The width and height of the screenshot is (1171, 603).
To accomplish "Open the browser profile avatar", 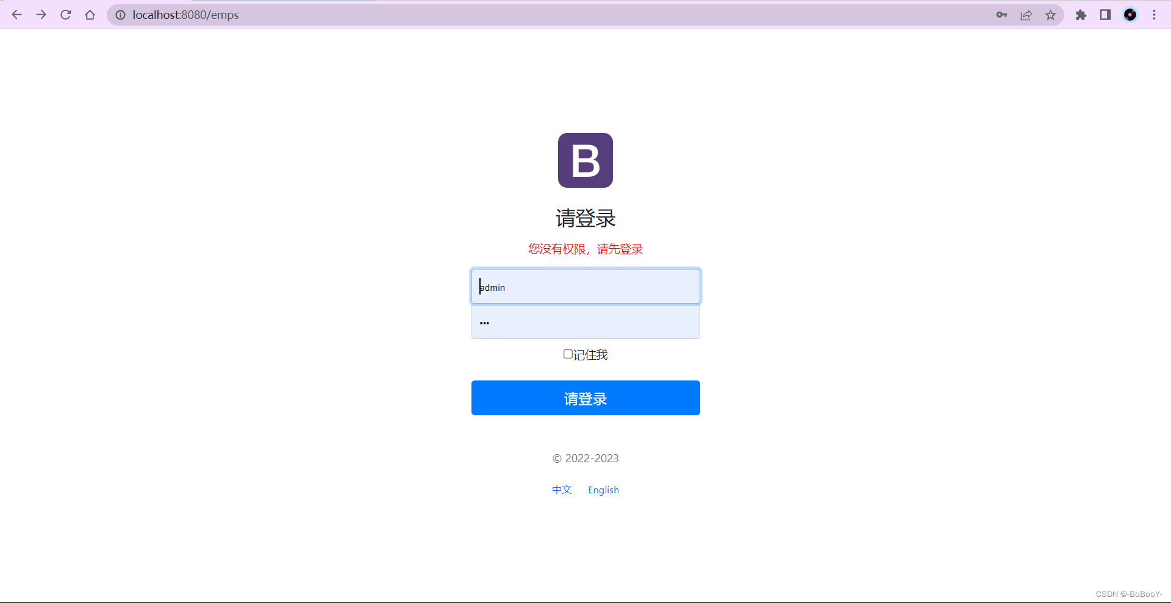I will coord(1130,15).
